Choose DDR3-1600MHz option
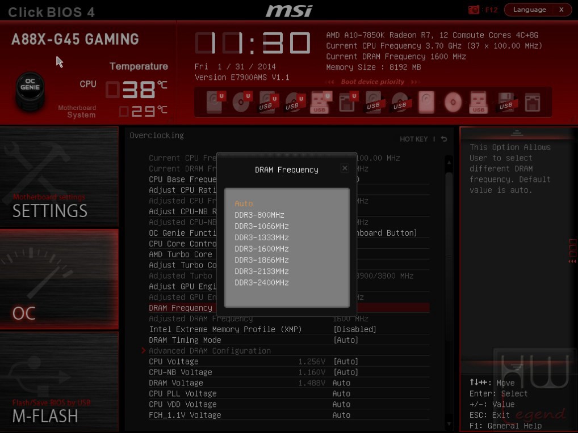The image size is (578, 433). click(262, 249)
